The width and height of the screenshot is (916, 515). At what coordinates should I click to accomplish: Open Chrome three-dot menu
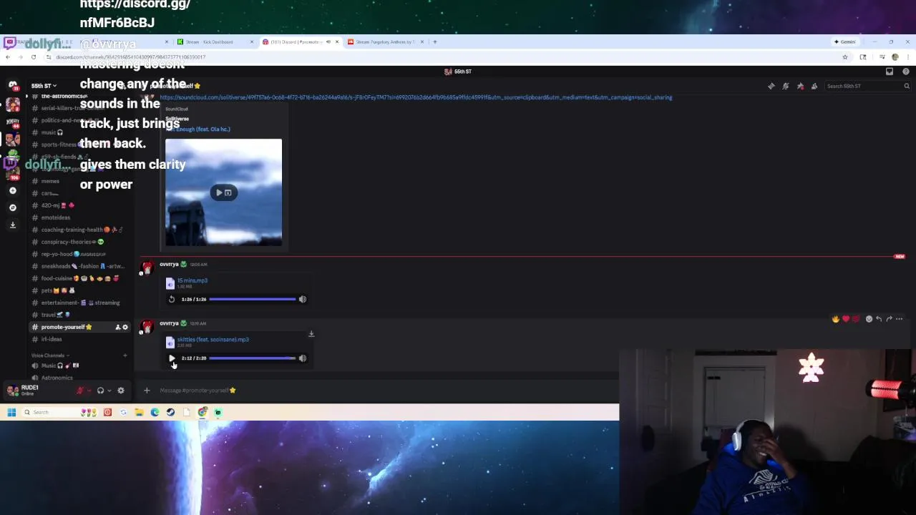point(907,57)
